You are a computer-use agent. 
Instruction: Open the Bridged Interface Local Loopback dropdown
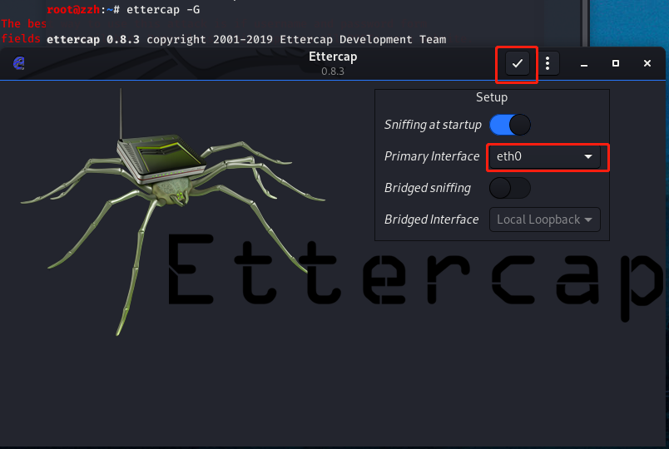pos(544,220)
